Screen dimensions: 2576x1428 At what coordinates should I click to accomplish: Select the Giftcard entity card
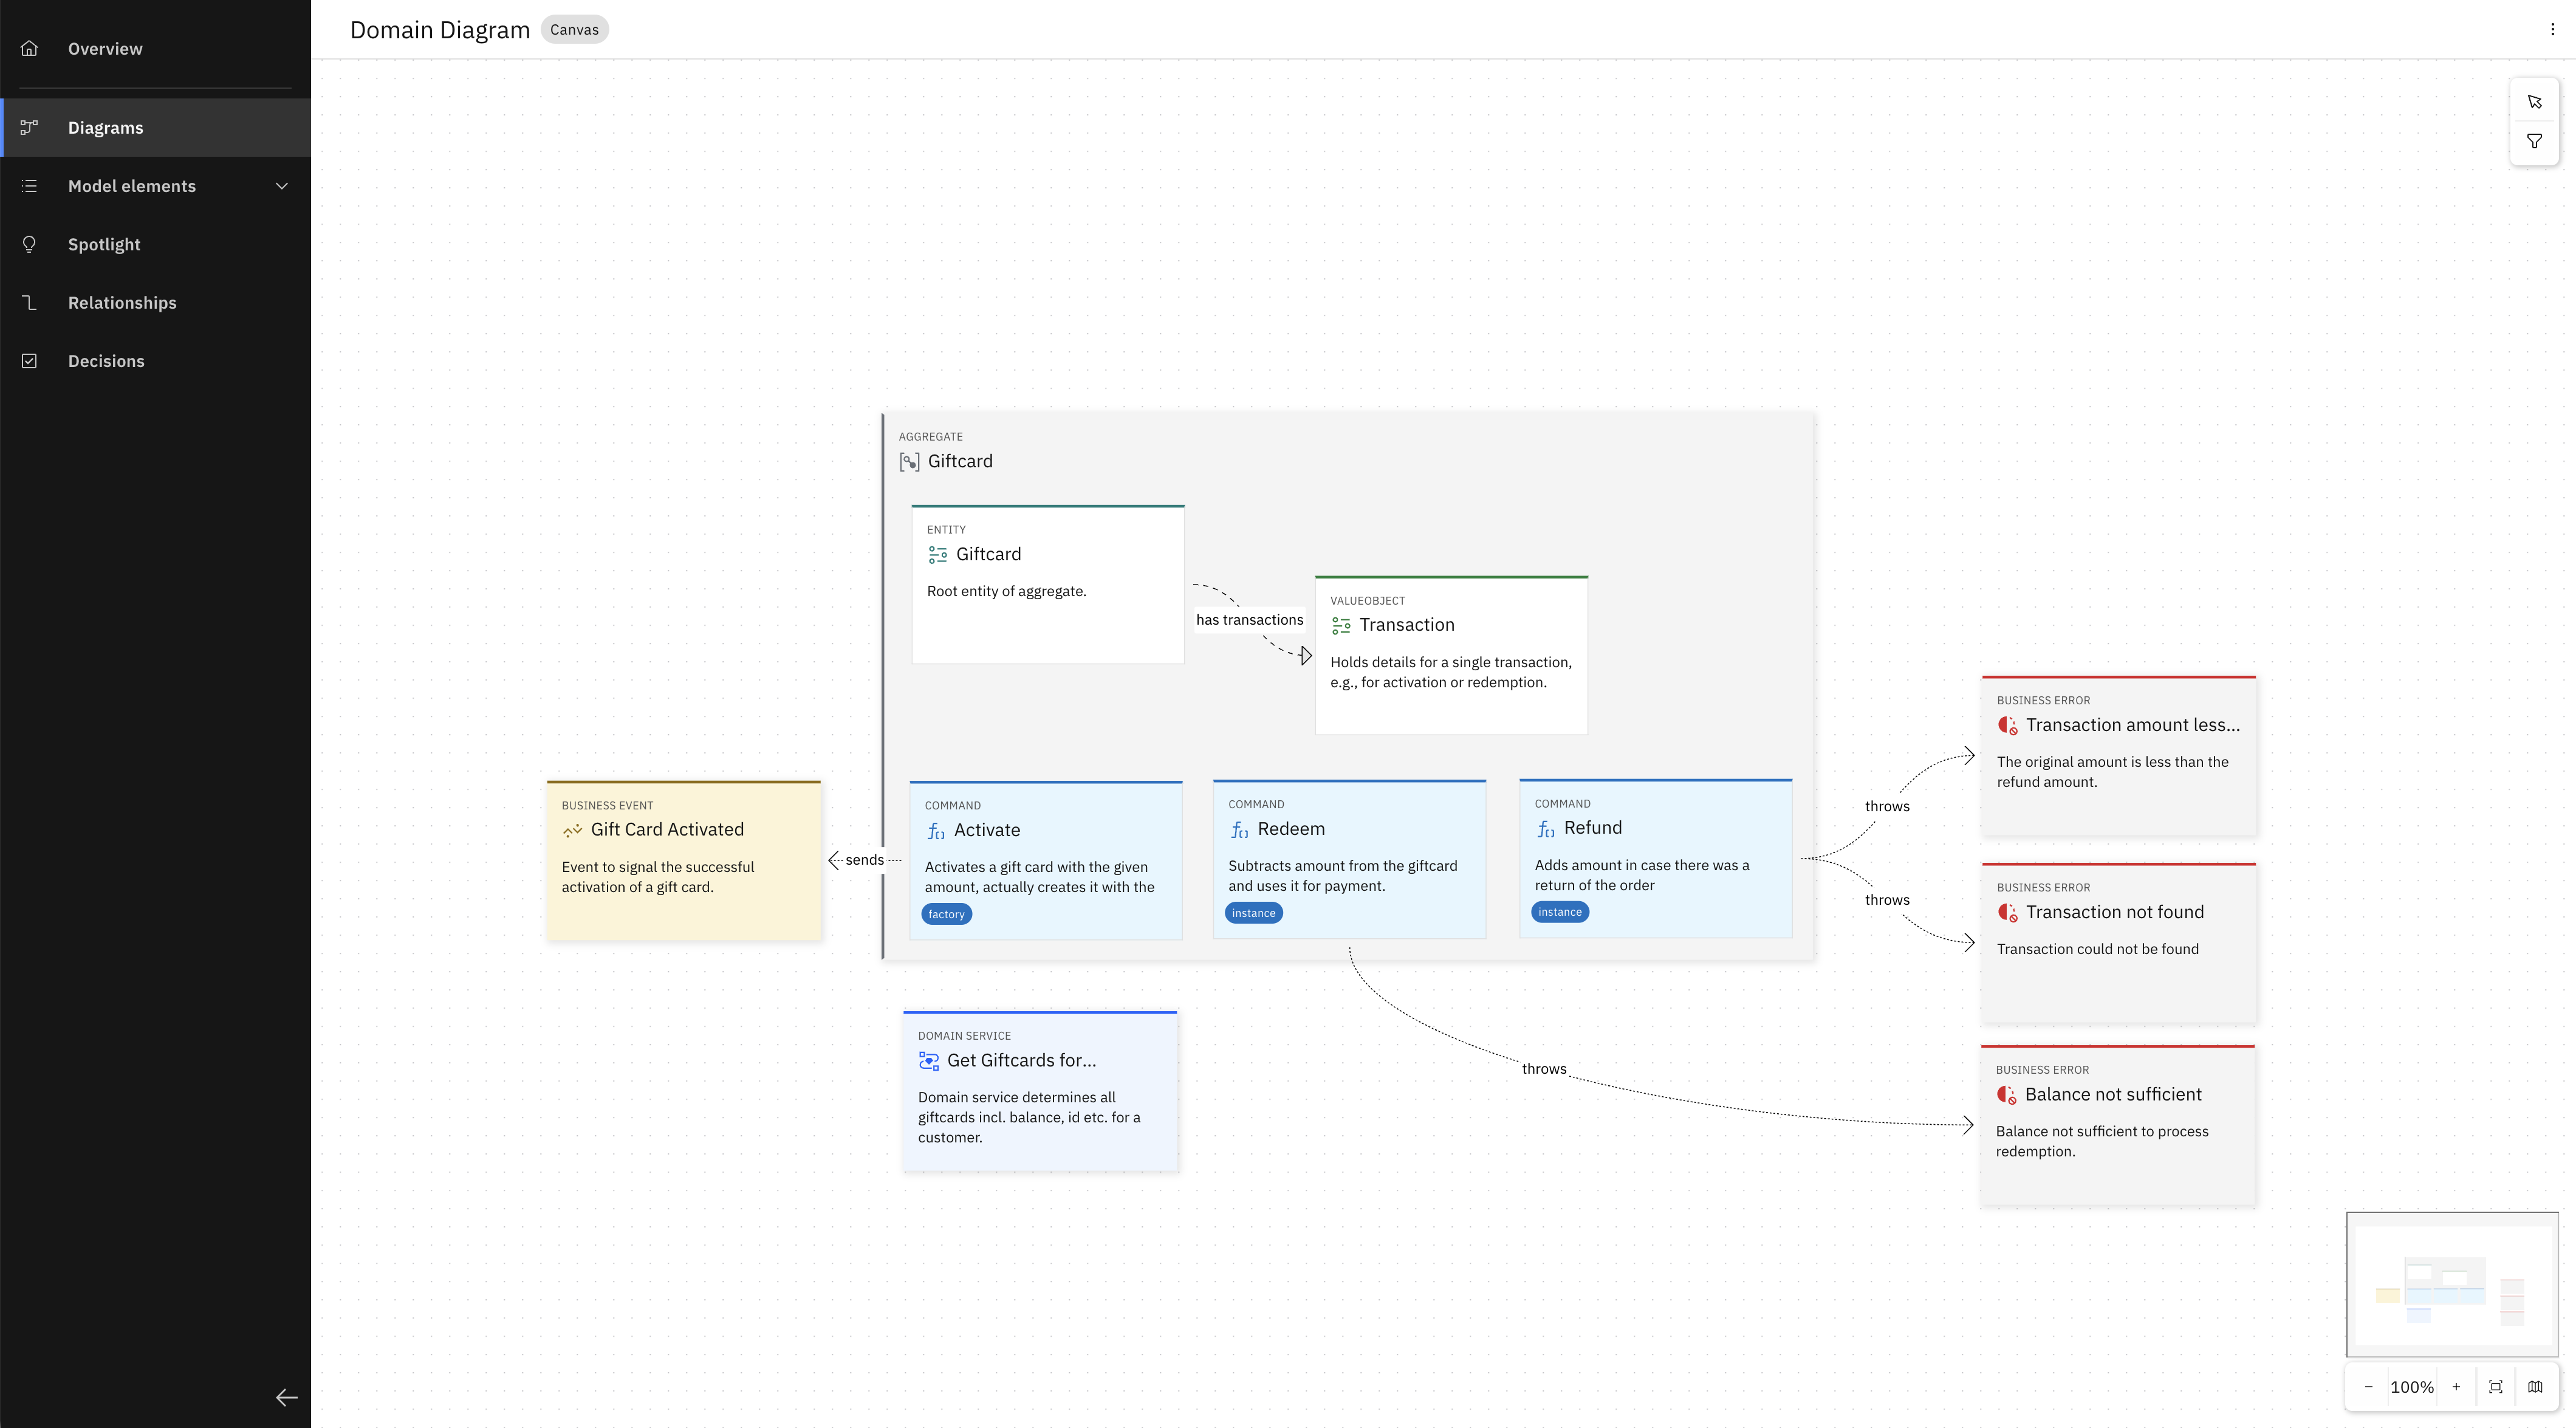[x=1048, y=584]
